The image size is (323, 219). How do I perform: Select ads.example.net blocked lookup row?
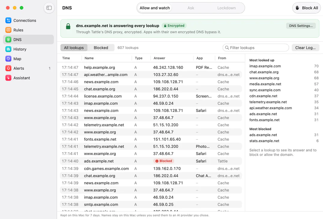pyautogui.click(x=151, y=161)
